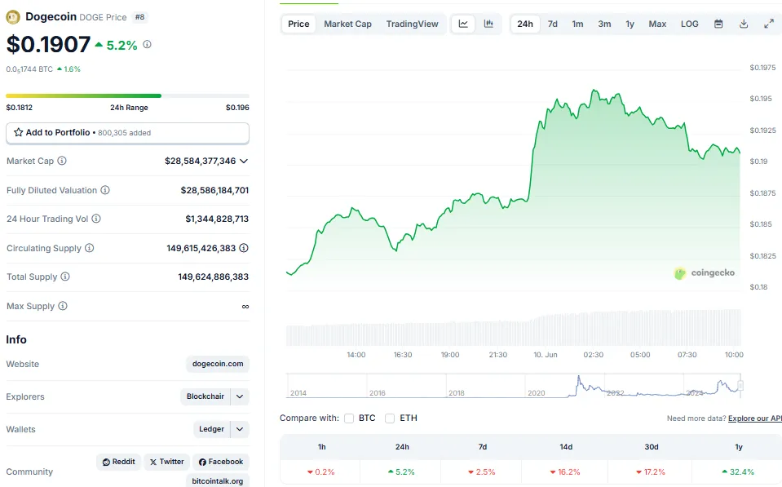Click the 2020 marker in range navigator
This screenshot has width=782, height=487.
(536, 393)
